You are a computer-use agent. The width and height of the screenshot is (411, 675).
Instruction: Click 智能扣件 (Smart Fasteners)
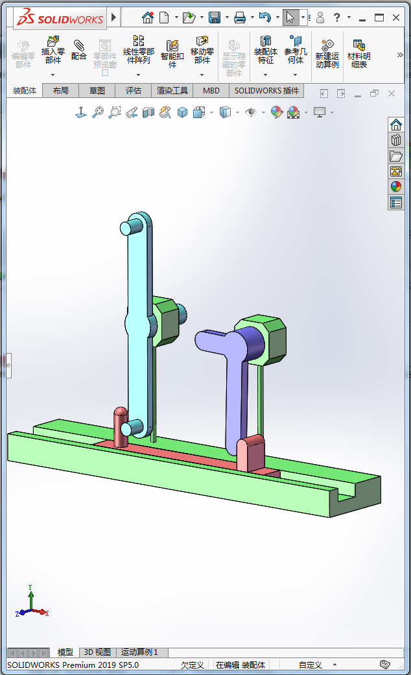(172, 55)
